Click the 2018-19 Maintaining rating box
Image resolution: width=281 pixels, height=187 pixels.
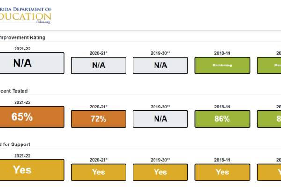pos(222,65)
